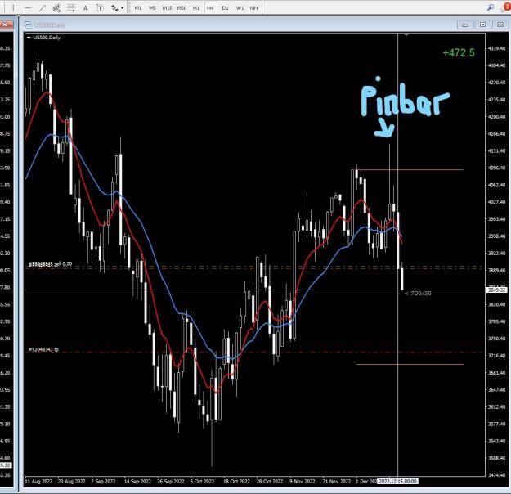Viewport: 511px width, 494px height.
Task: Click the 4339.40 price axis value
Action: click(496, 48)
